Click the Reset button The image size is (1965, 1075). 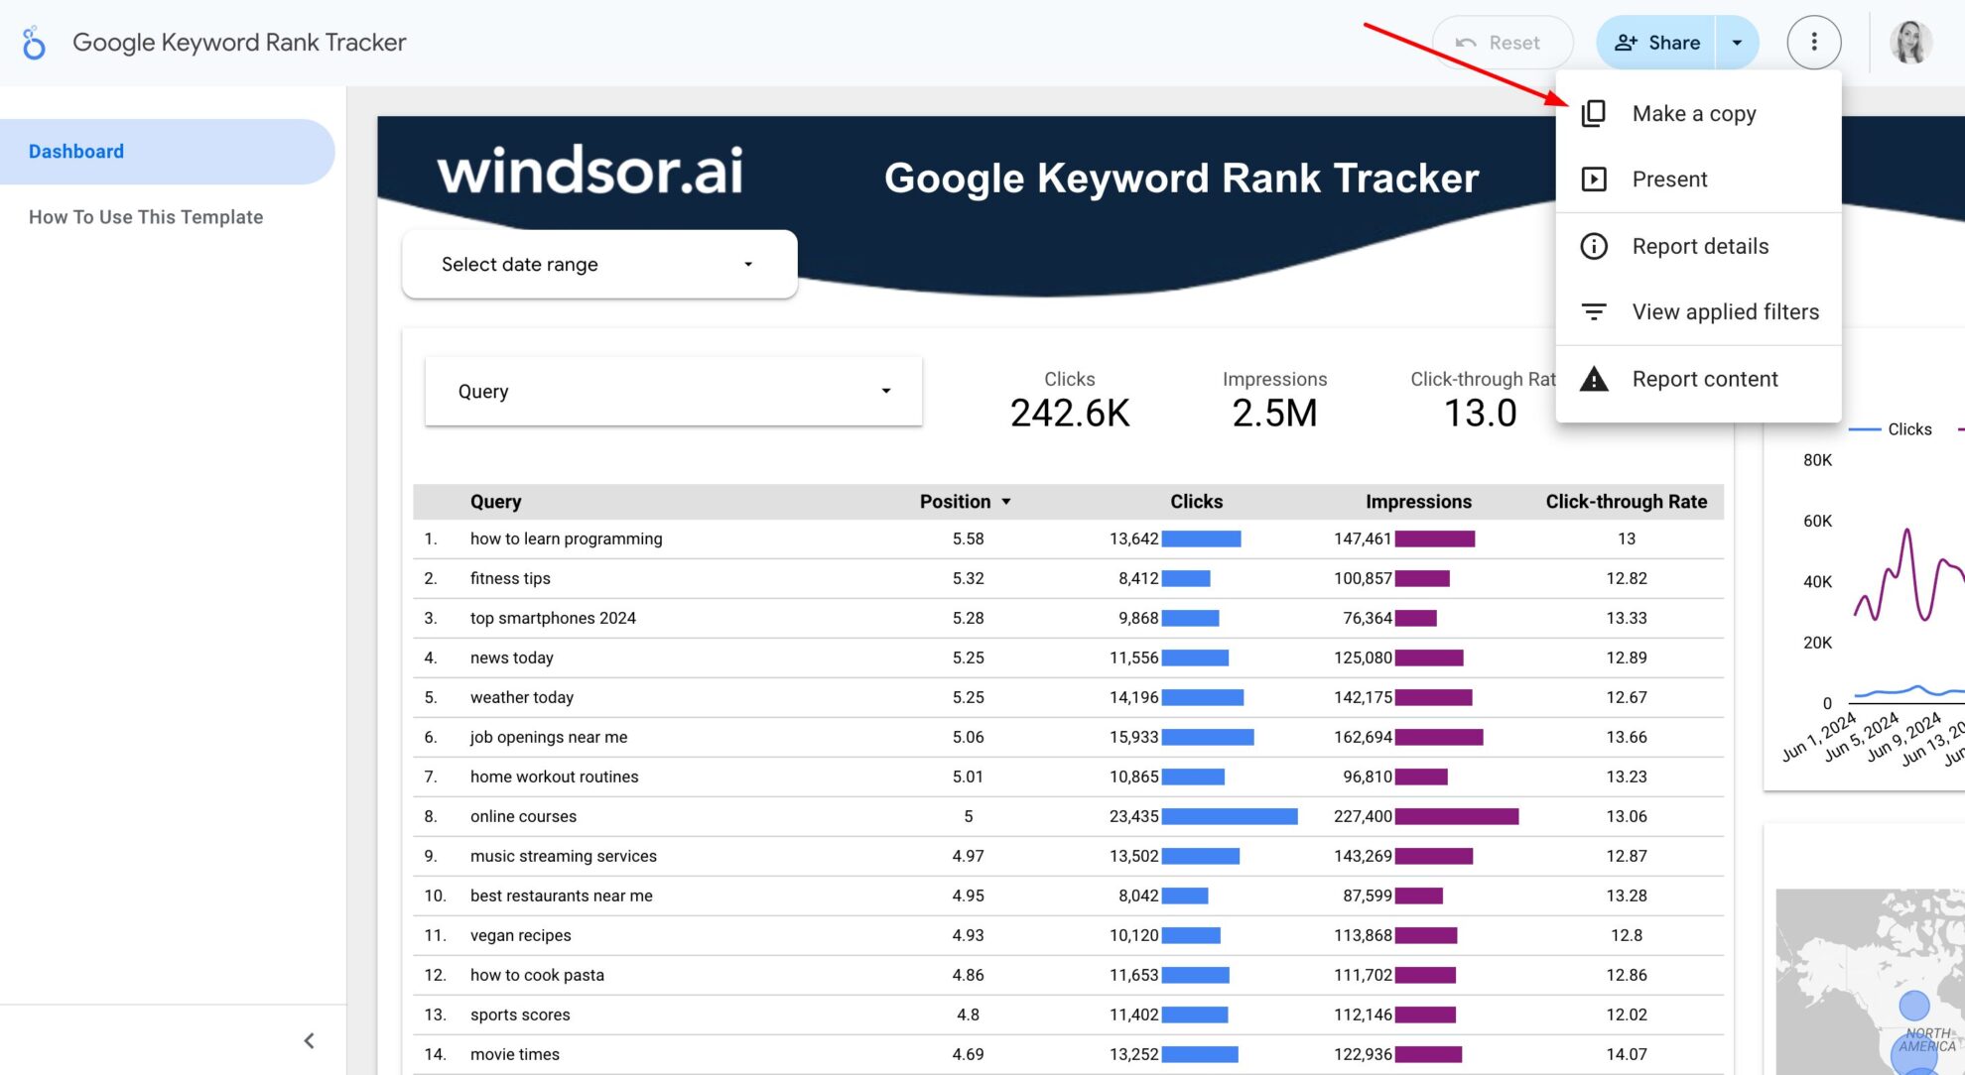(x=1504, y=42)
